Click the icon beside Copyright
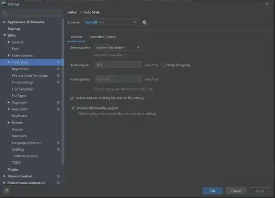The image size is (275, 198). click(58, 102)
